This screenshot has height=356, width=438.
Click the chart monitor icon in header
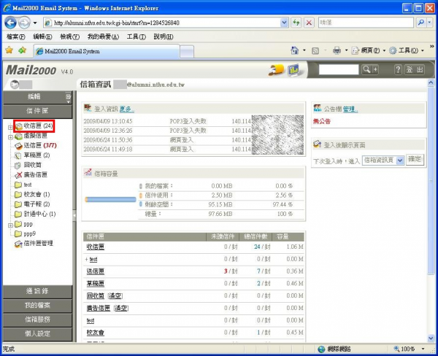293,71
